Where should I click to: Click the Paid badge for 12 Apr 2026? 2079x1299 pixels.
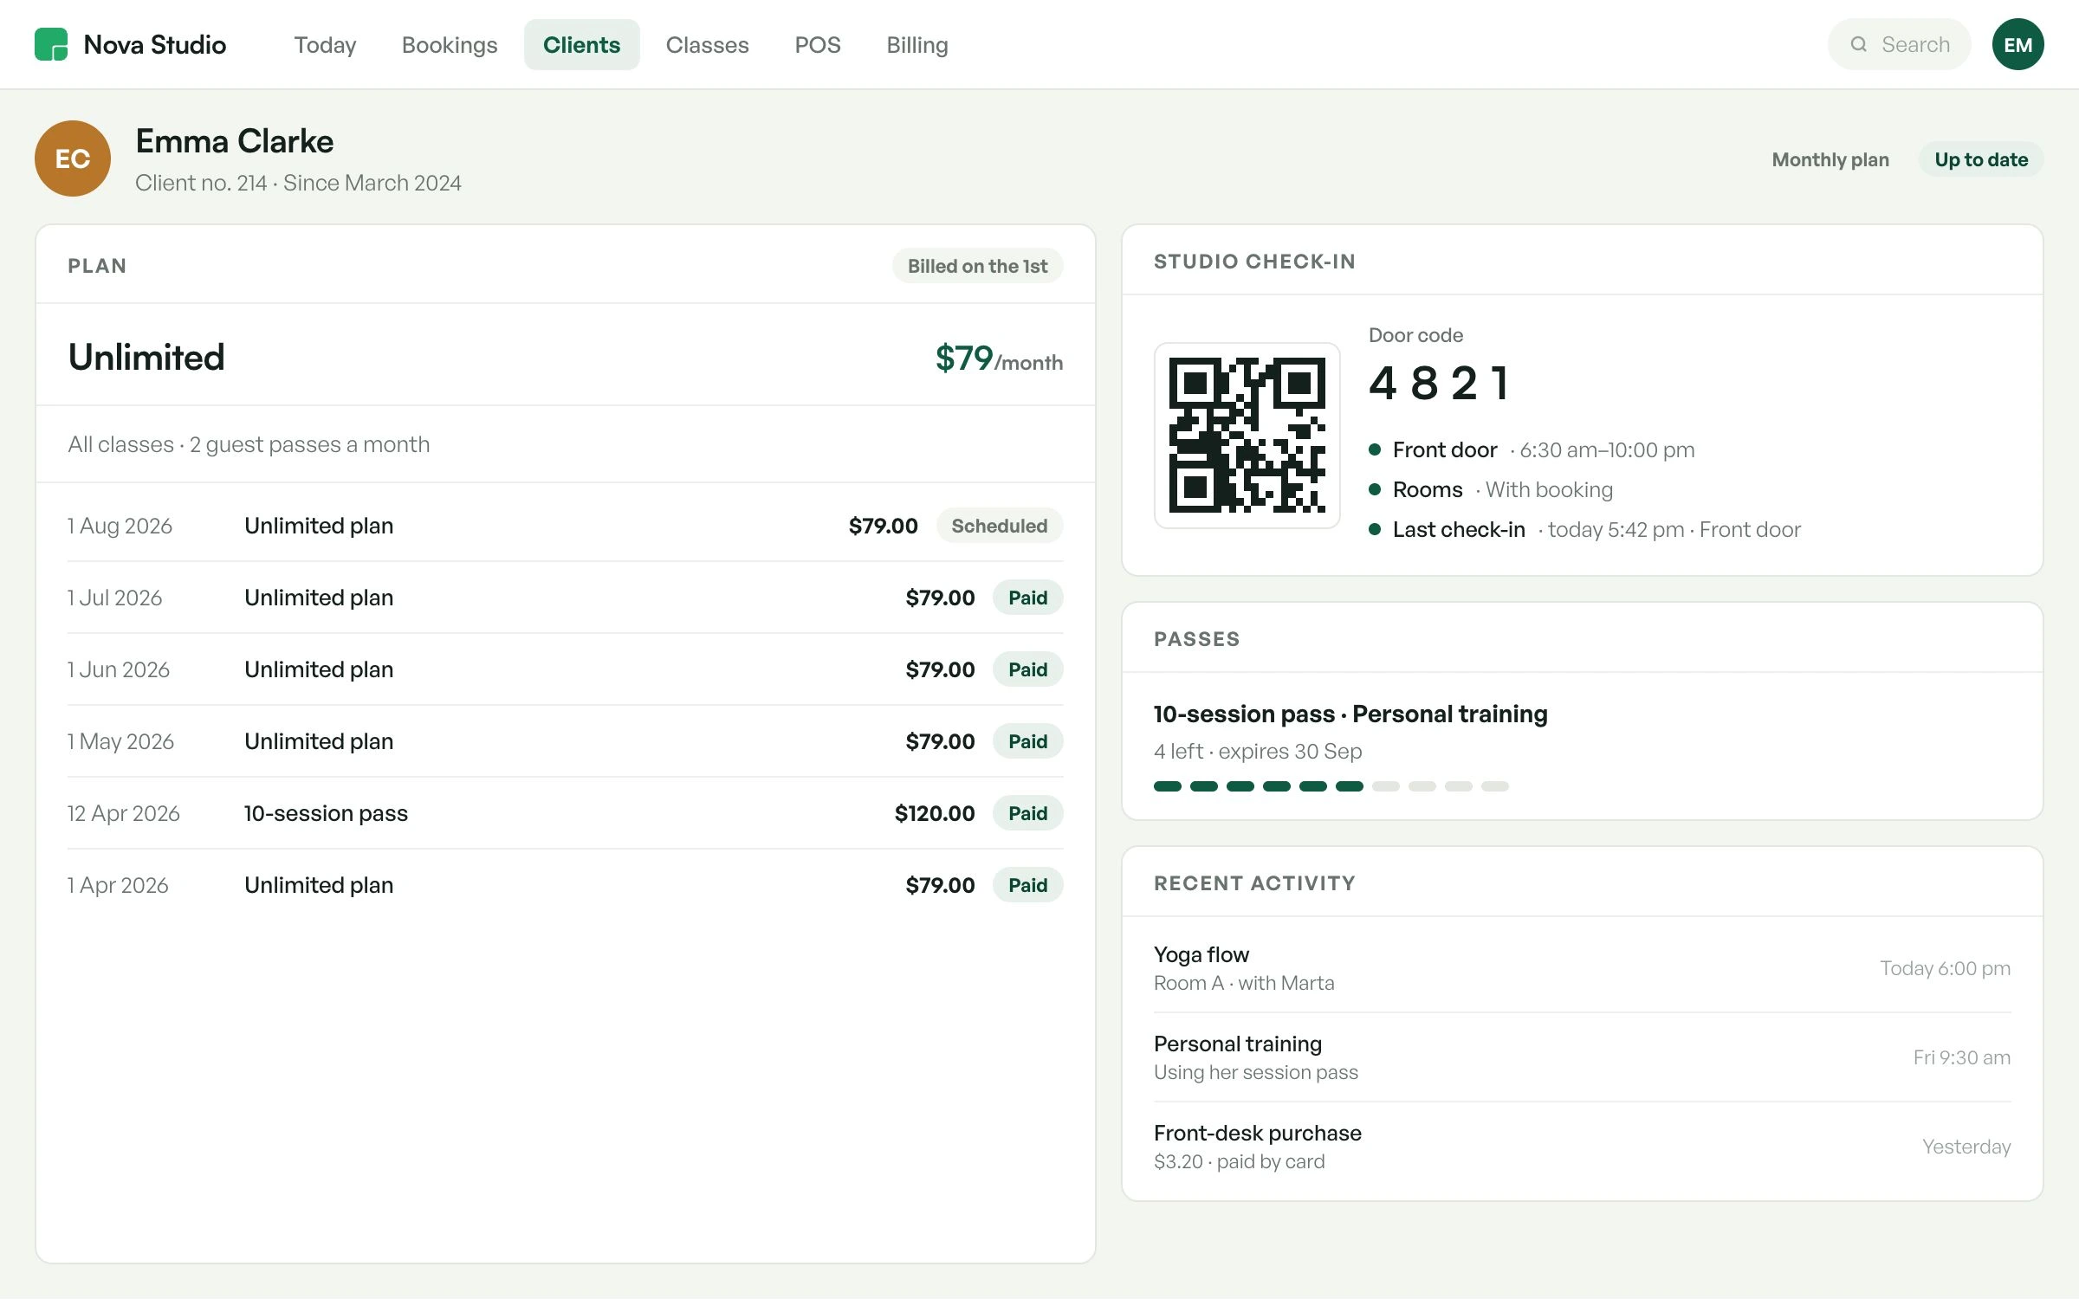[x=1027, y=813]
